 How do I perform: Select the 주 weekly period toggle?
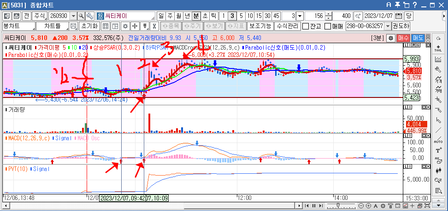pyautogui.click(x=170, y=16)
